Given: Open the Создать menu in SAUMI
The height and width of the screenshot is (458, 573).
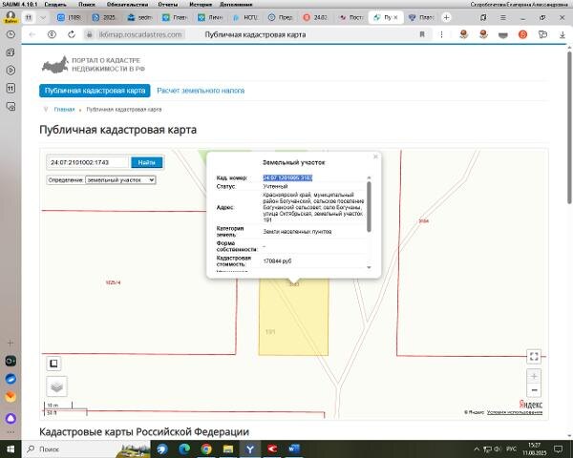Looking at the screenshot, I should coord(55,5).
